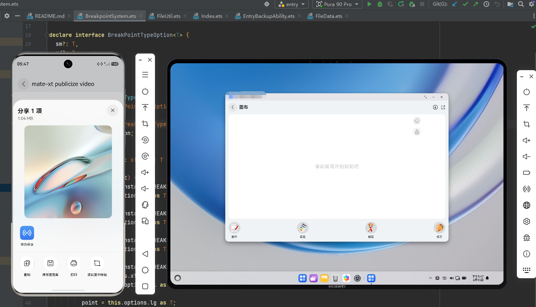Push commits with the green Git arrow
Image resolution: width=536 pixels, height=307 pixels.
pyautogui.click(x=476, y=4)
